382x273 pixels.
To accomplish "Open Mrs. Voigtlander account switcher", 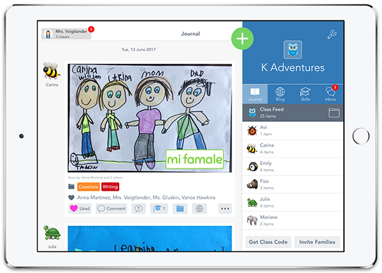I will (66, 34).
